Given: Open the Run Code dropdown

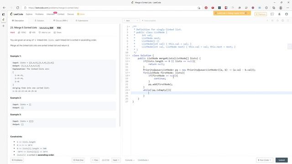Looking at the screenshot, I should pos(265,160).
